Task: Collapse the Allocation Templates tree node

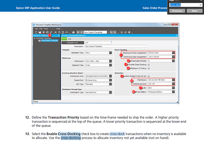Action: (35, 38)
